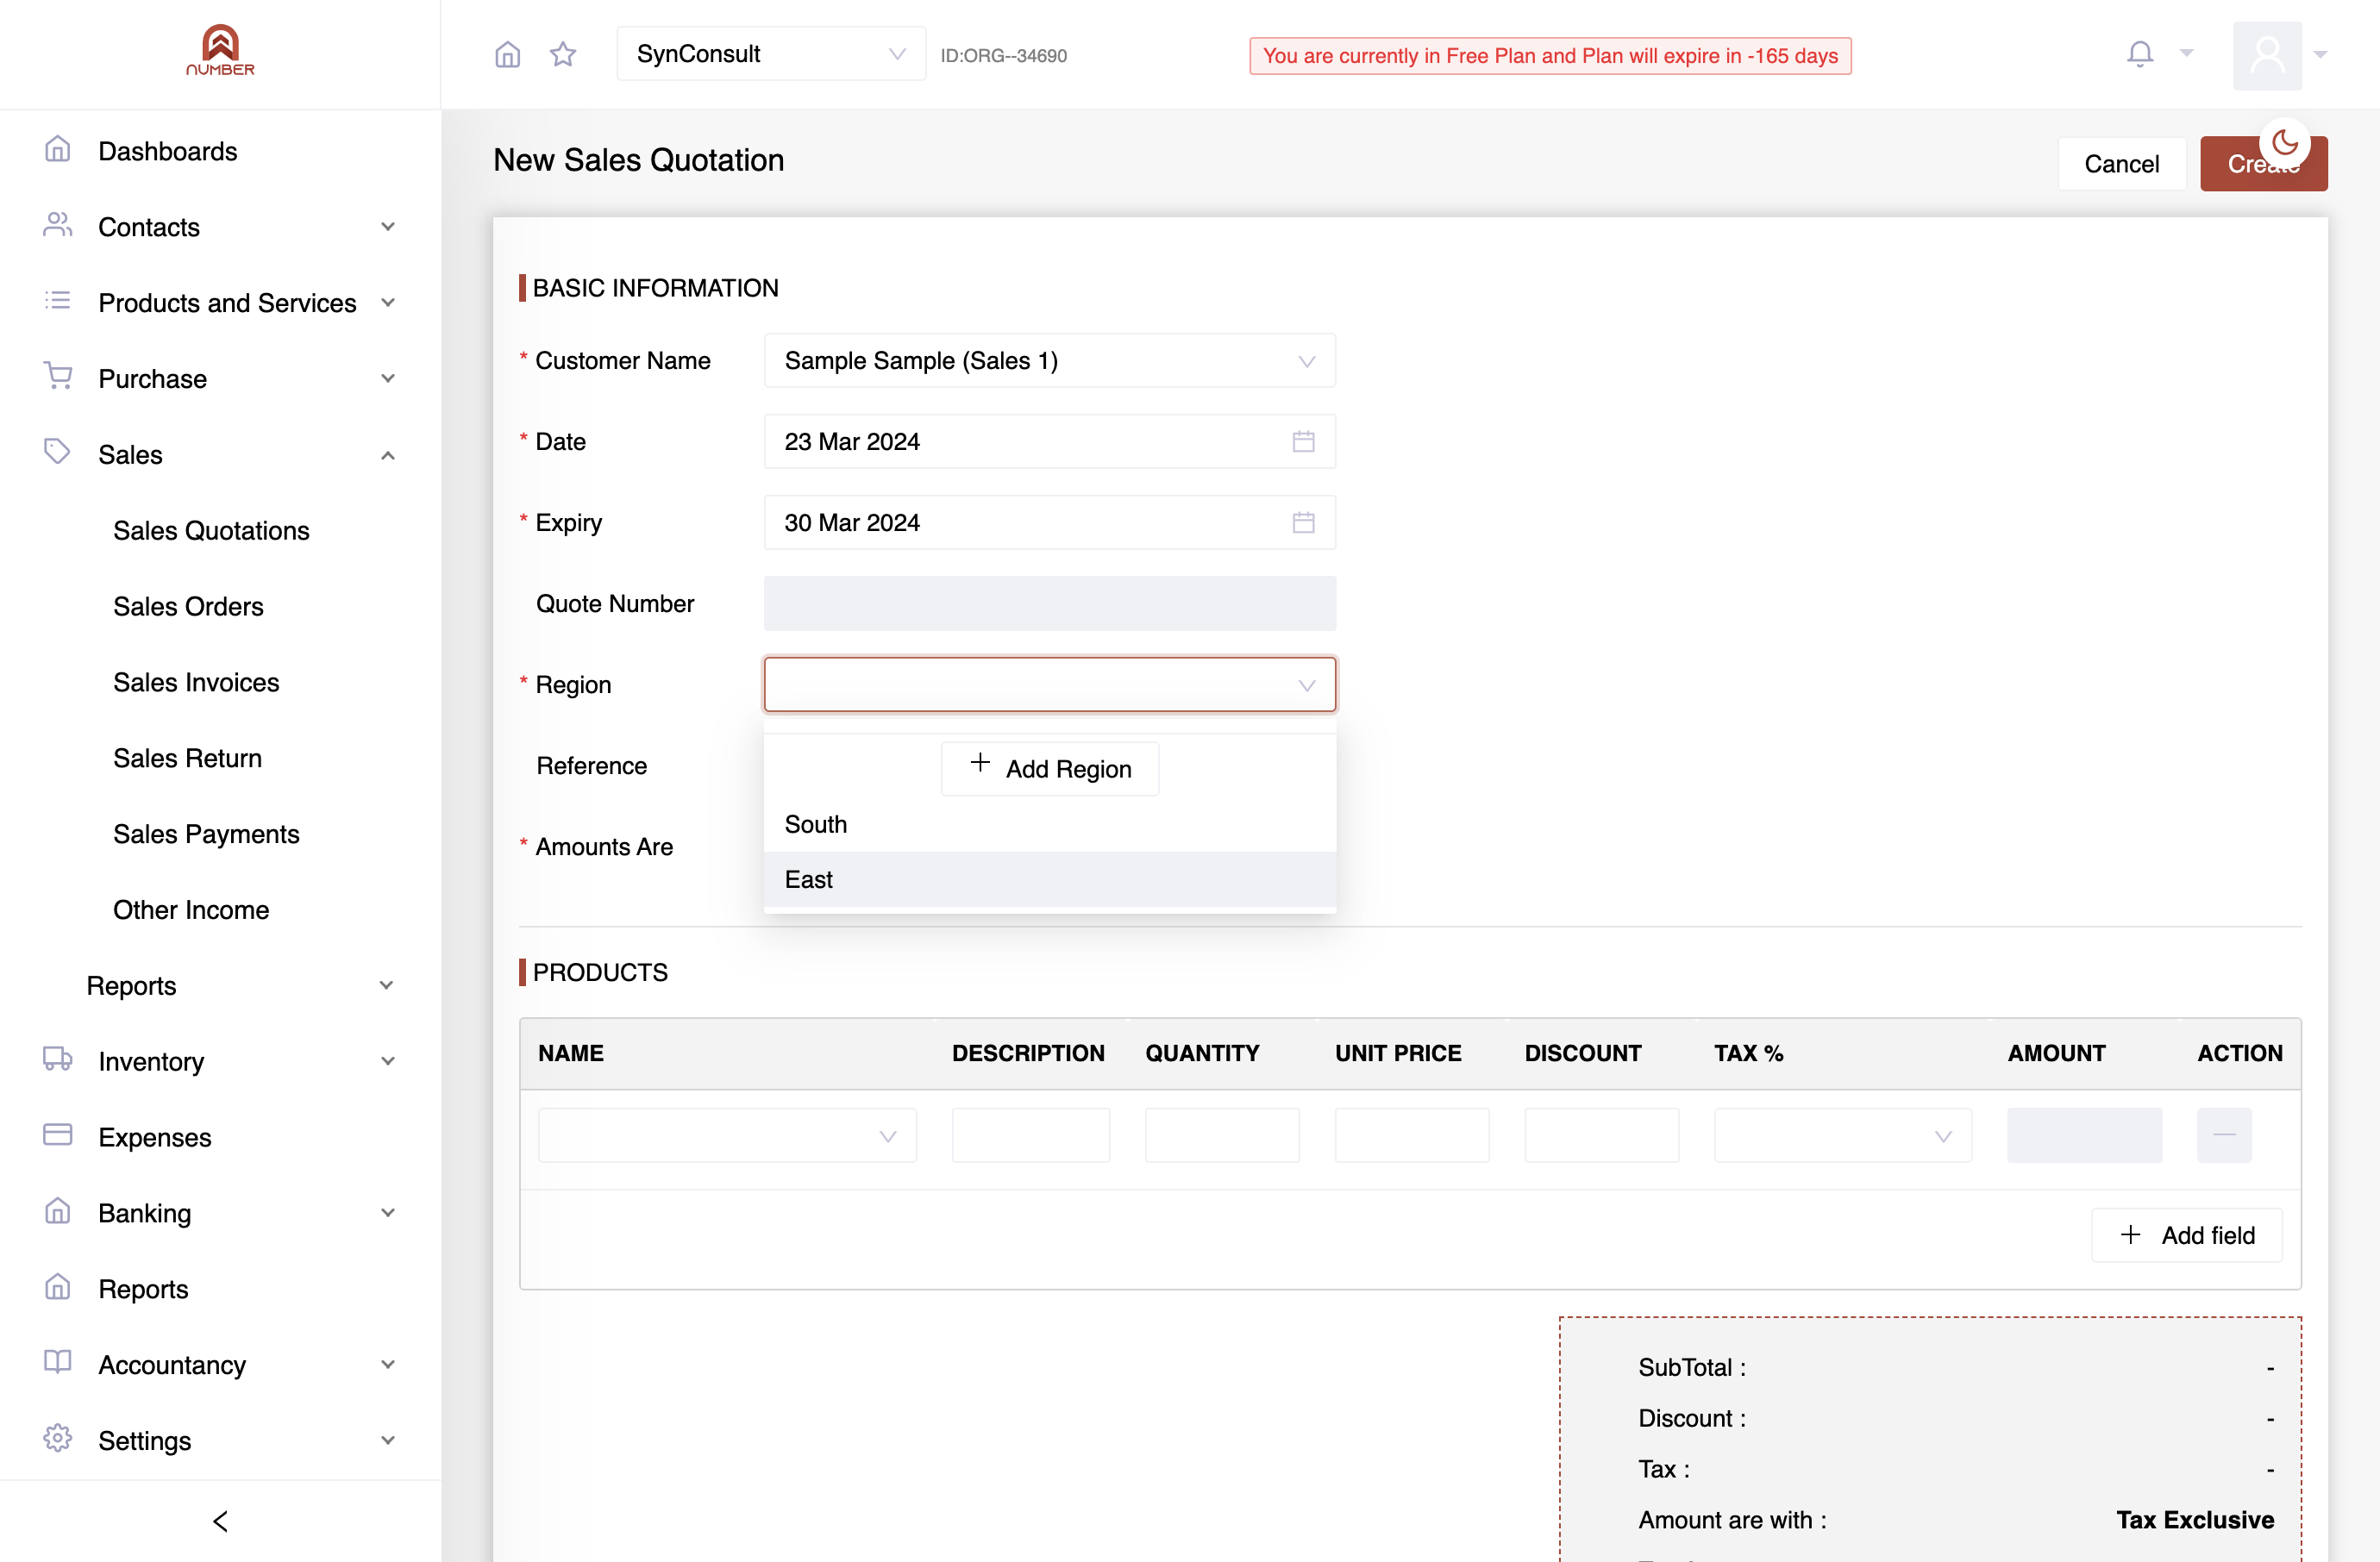Click the Unit Price input field
The height and width of the screenshot is (1562, 2380).
[x=1411, y=1135]
